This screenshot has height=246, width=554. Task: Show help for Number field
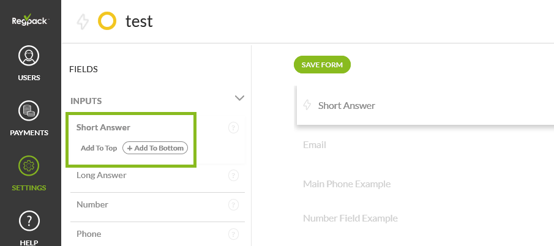[x=233, y=205]
